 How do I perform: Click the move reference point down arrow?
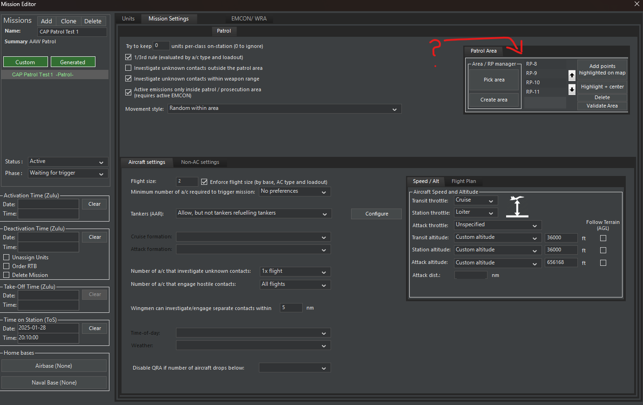(x=572, y=89)
